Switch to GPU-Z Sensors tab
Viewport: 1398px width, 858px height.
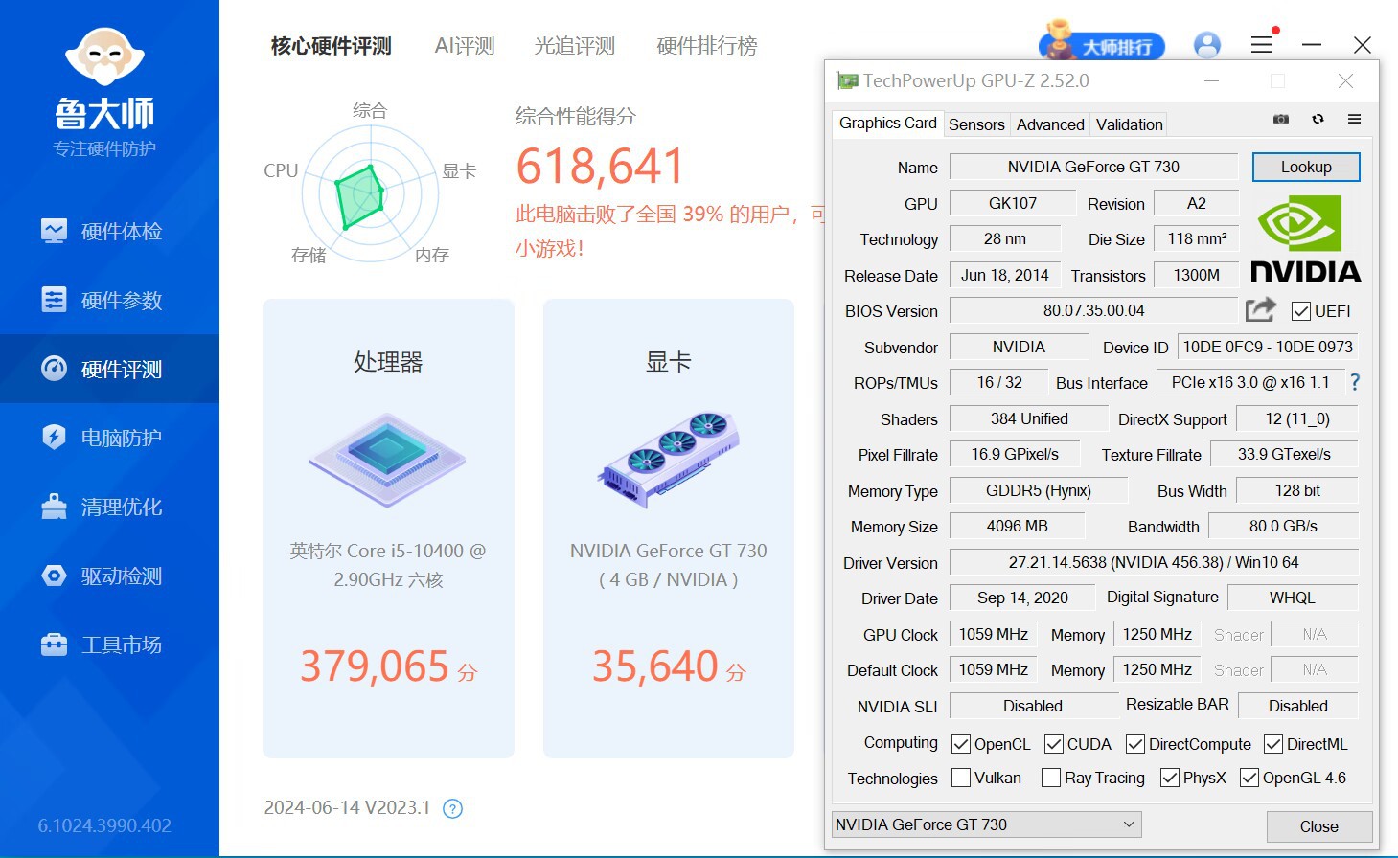[976, 124]
